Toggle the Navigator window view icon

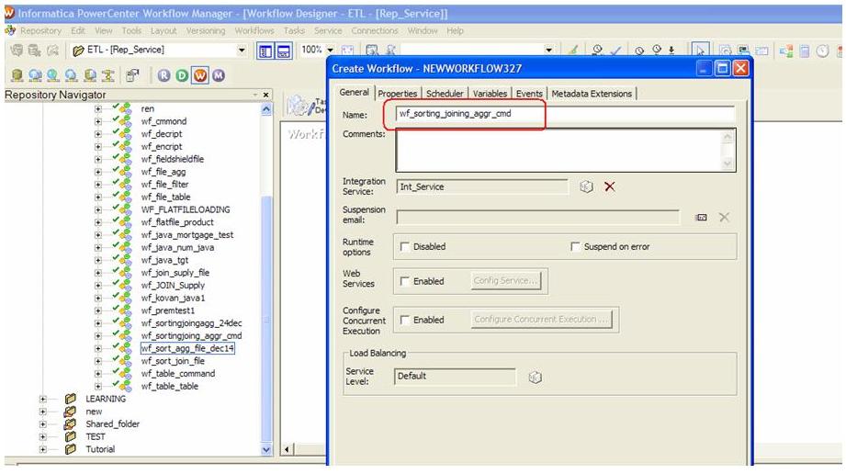(265, 51)
